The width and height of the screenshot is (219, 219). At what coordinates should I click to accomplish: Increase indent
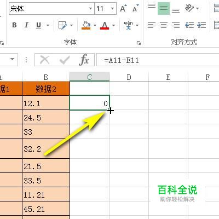(x=201, y=25)
